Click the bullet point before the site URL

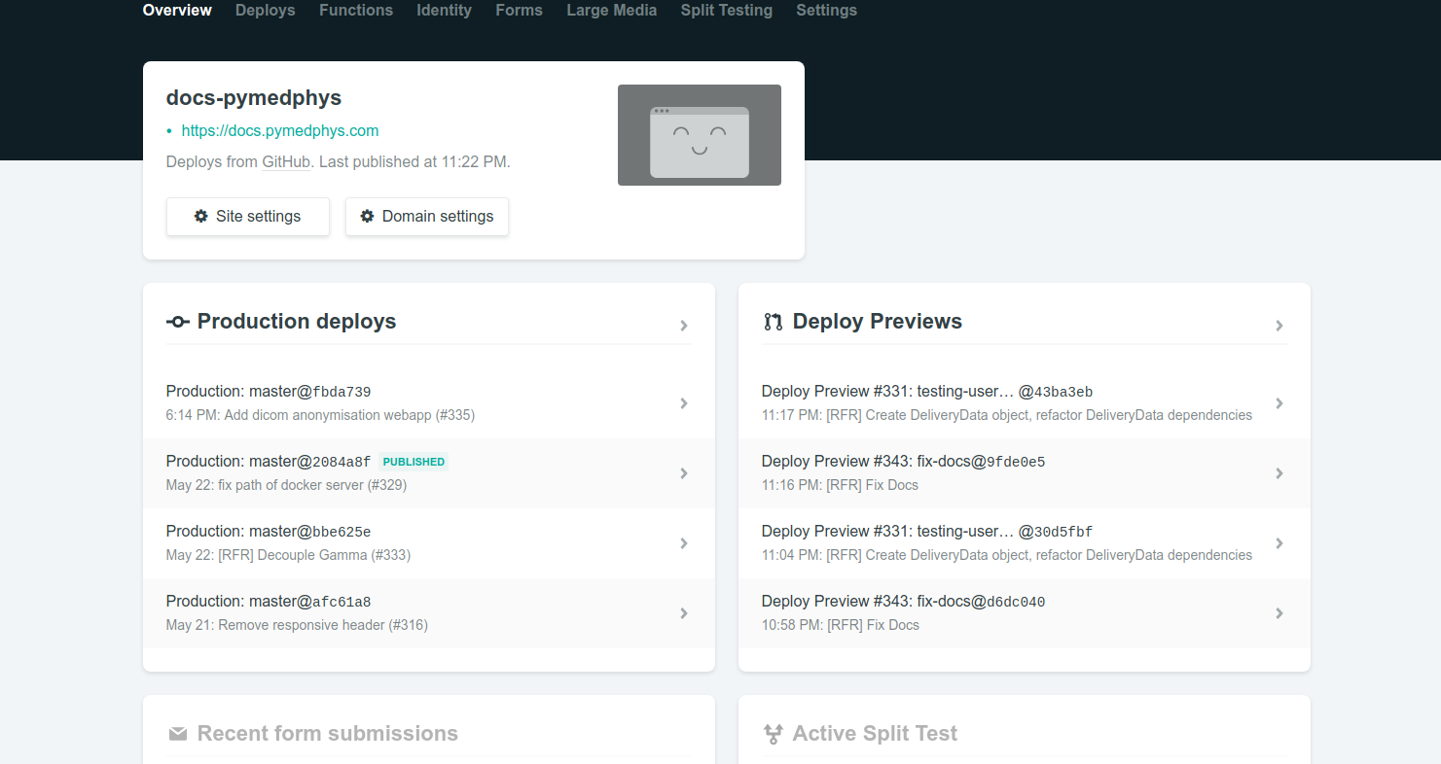167,130
